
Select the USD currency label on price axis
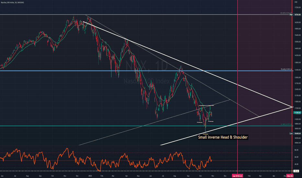(296, 2)
